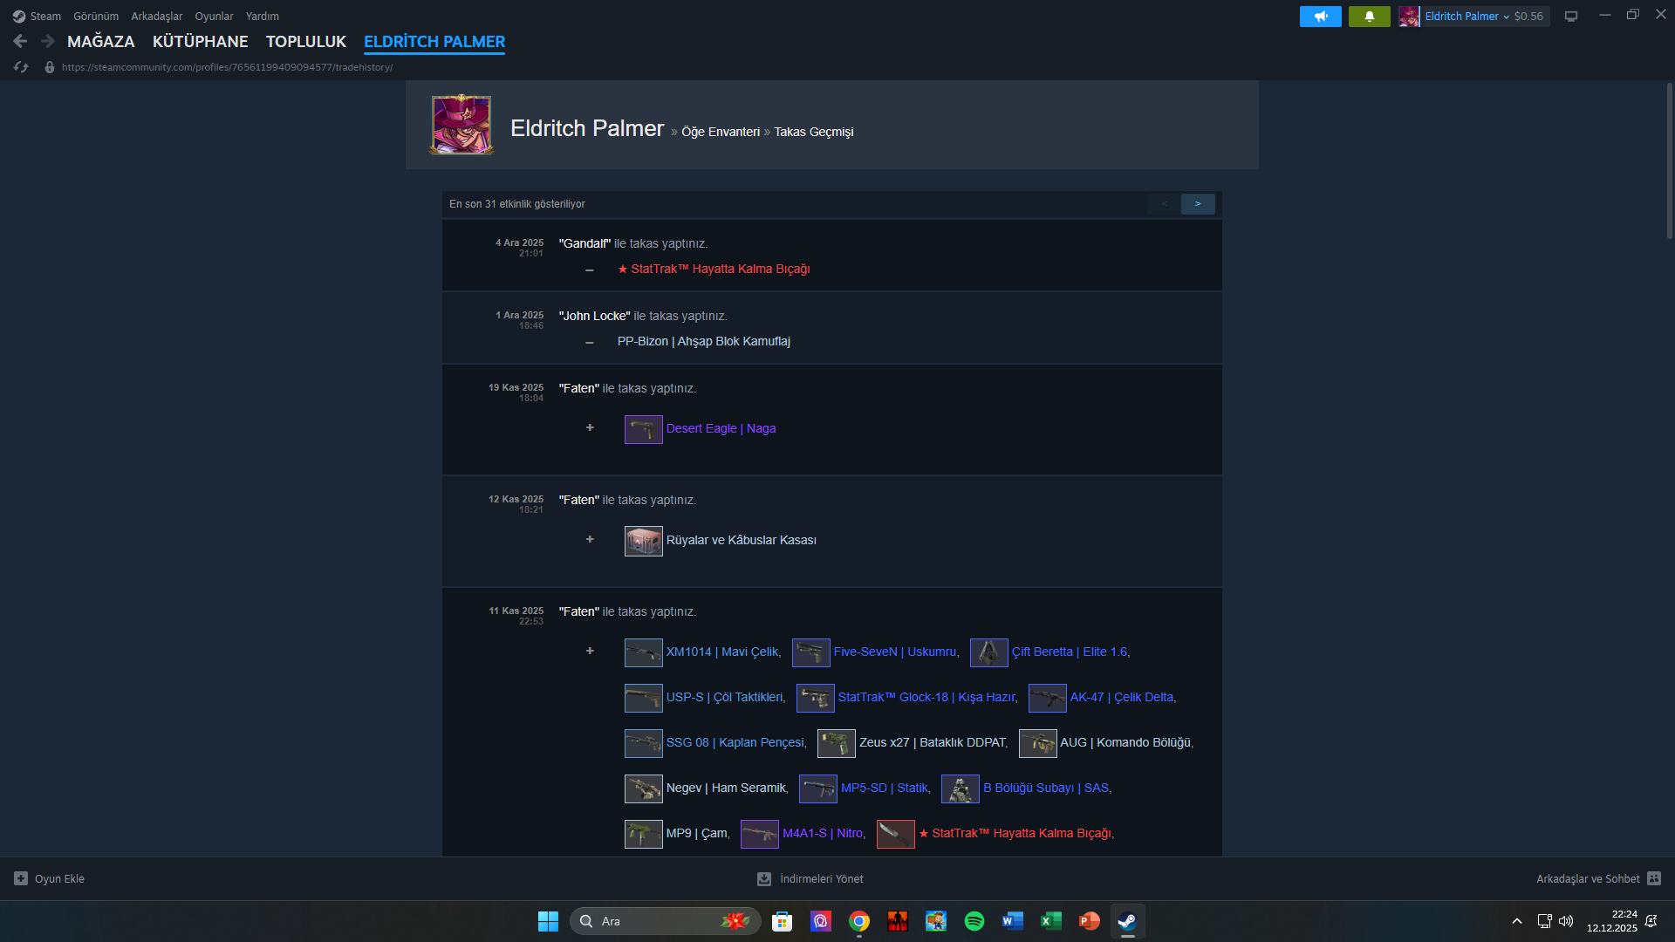Image resolution: width=1675 pixels, height=942 pixels.
Task: Open the Windows Start menu
Action: [548, 921]
